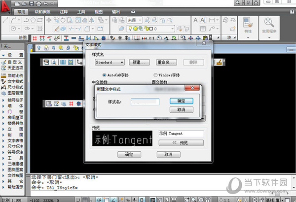Expand the 帮助演示 menu group

click(x=12, y=187)
